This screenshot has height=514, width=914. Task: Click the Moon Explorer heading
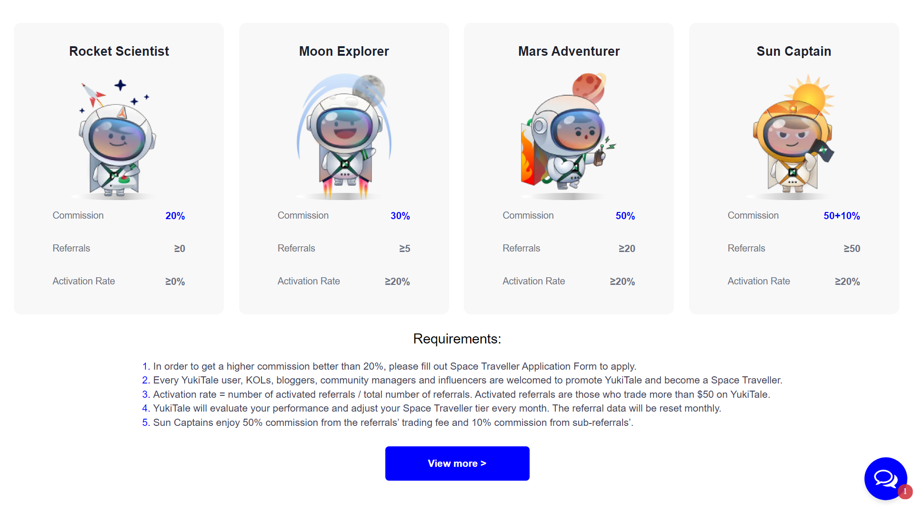click(344, 51)
